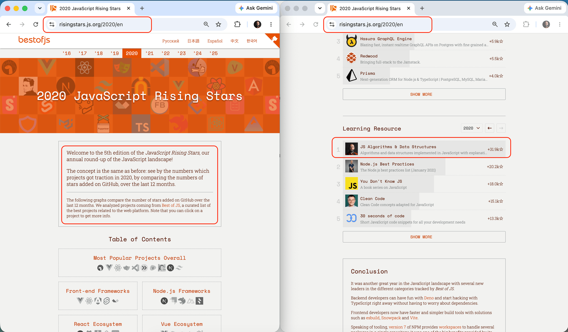Open Node.js Best Practices project
This screenshot has width=568, height=332.
click(x=424, y=167)
